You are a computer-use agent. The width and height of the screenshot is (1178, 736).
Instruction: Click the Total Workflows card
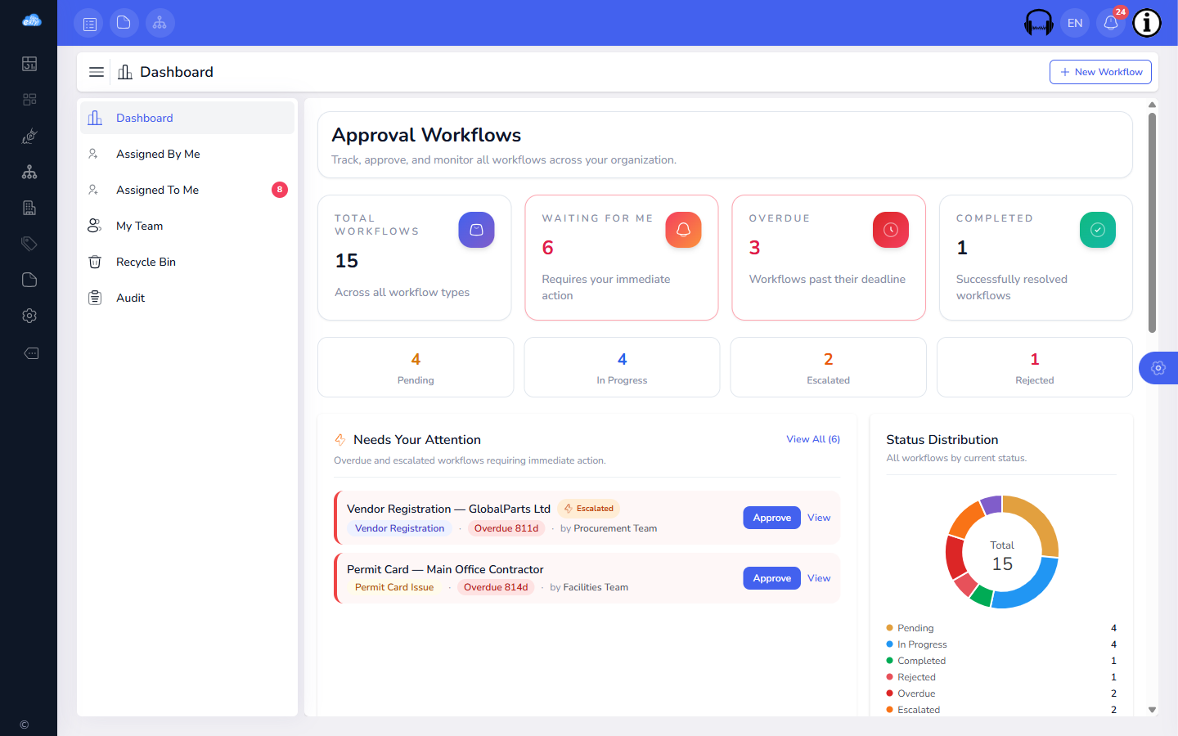pos(415,258)
